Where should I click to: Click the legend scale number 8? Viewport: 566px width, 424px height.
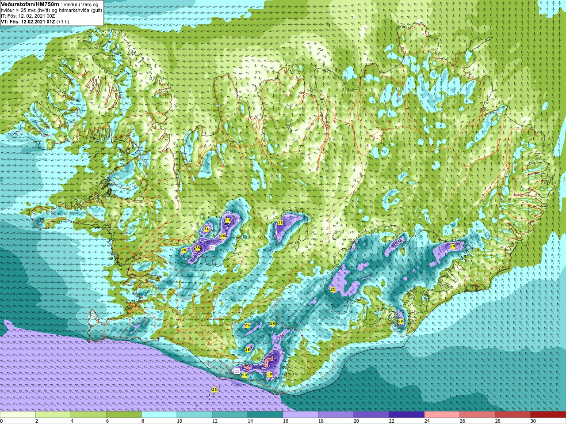[x=143, y=421]
